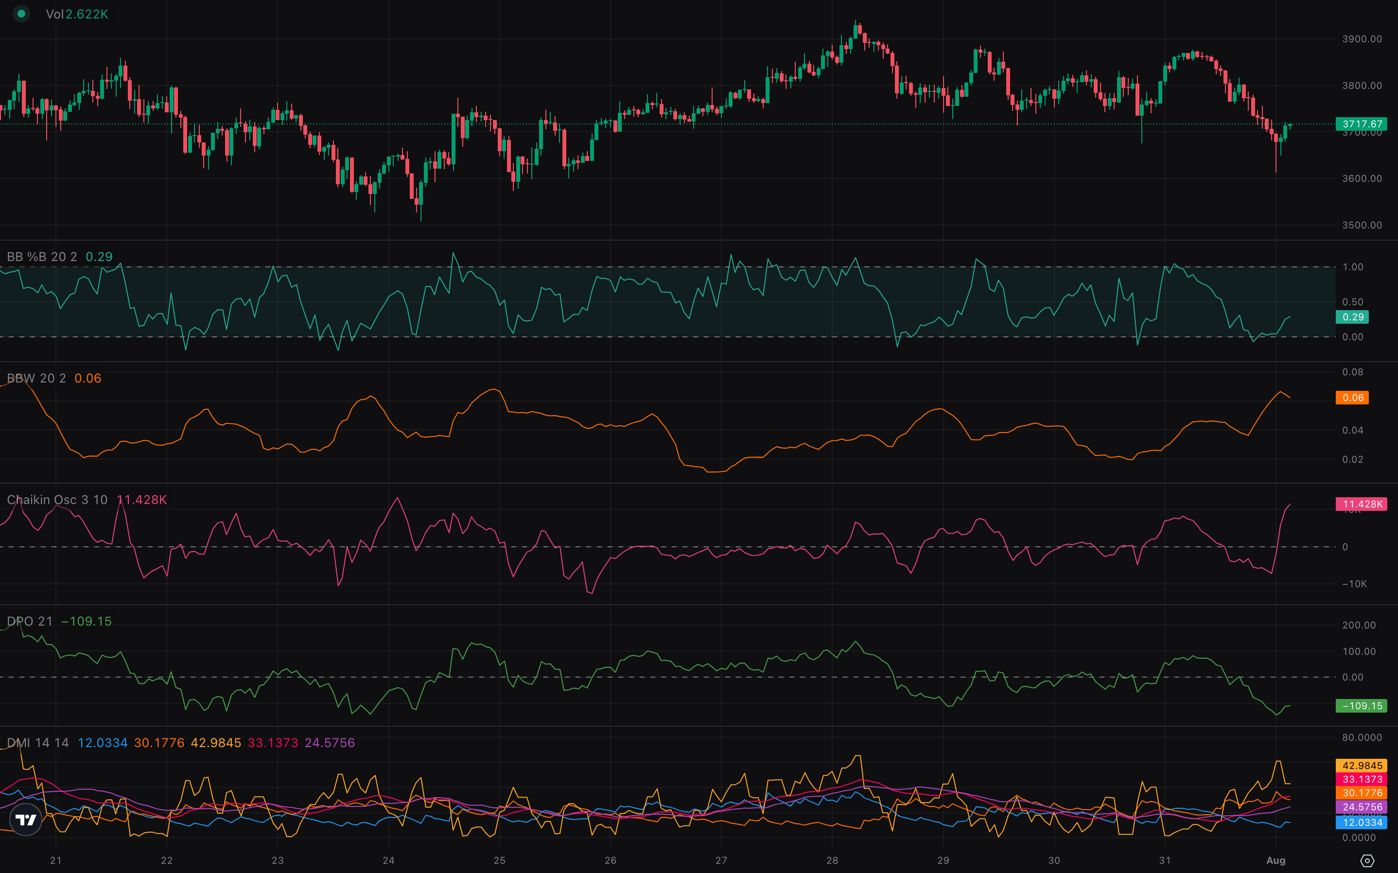
Task: Click the teal 0.29 %B value tag
Action: 1352,317
